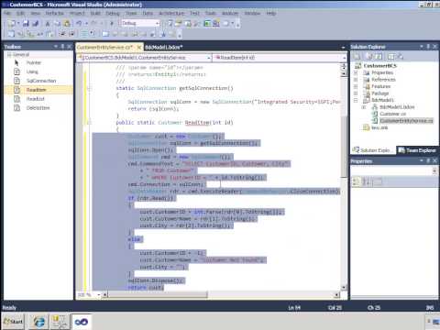
Task: Click the View Code icon in Solution Explorer
Action: 390,56
